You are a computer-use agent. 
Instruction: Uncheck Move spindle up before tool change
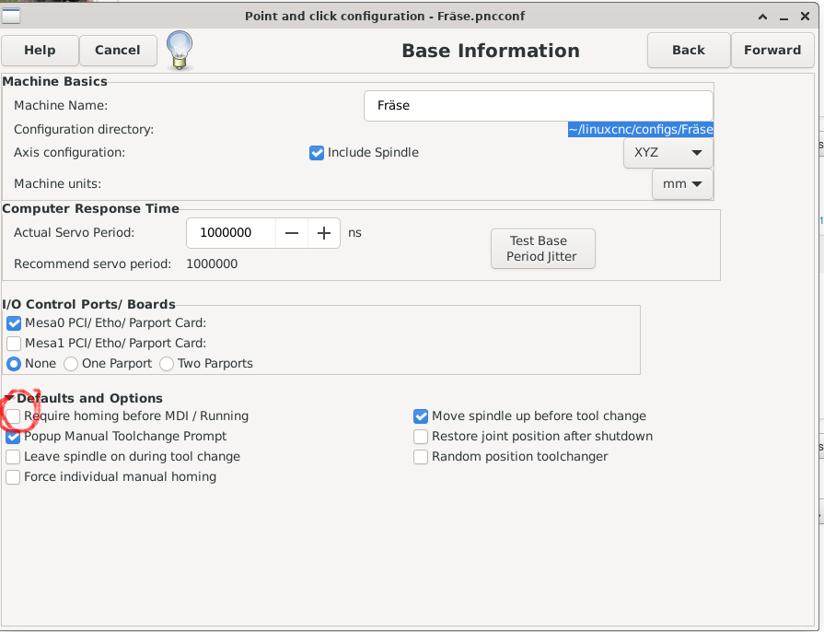tap(421, 416)
